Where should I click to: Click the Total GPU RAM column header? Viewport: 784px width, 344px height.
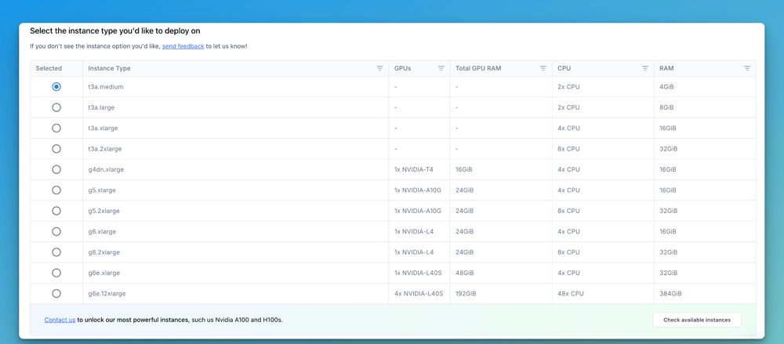tap(478, 68)
